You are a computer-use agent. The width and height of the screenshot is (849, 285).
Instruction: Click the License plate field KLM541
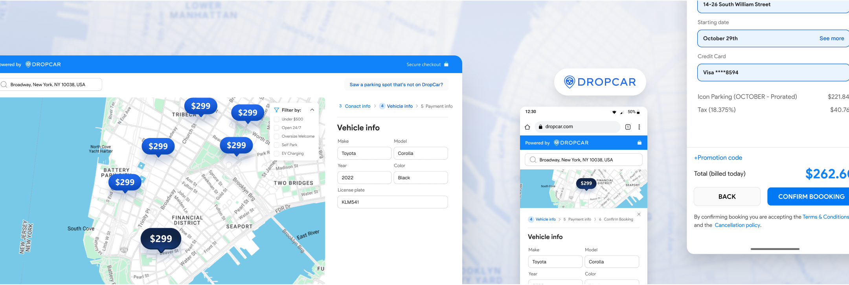coord(393,202)
